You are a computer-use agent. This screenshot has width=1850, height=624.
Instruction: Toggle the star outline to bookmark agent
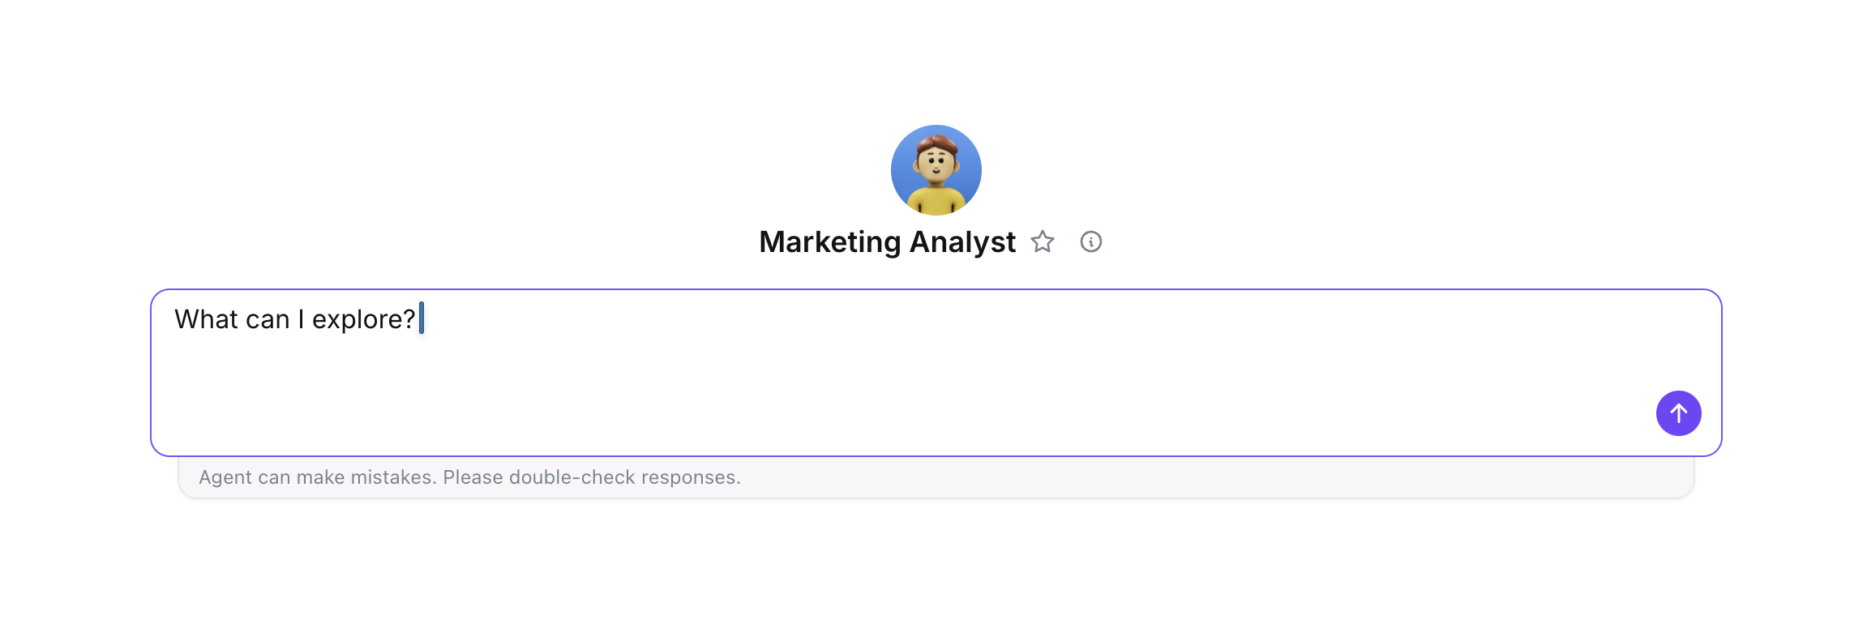1043,241
